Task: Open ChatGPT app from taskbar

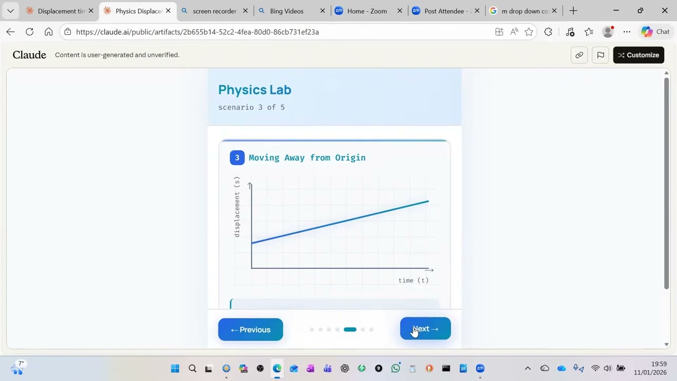Action: 345,368
